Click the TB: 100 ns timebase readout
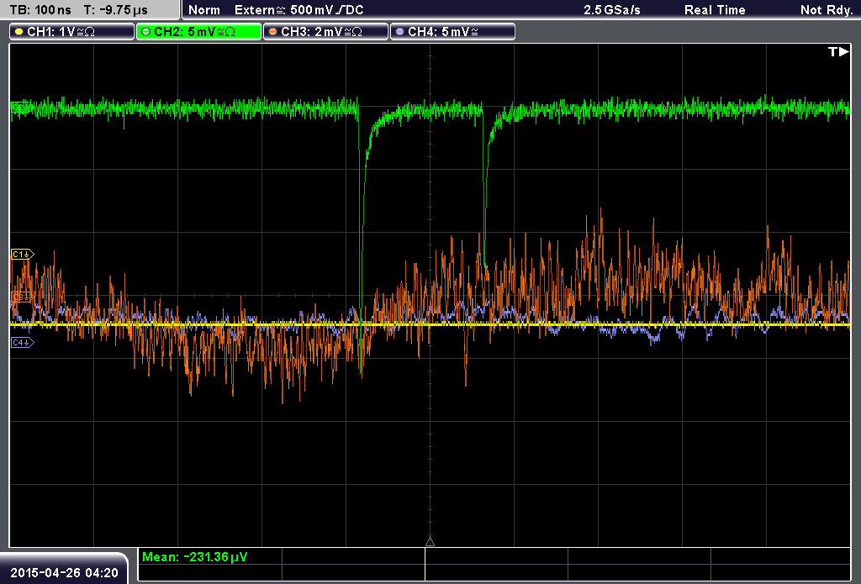The width and height of the screenshot is (861, 584). 40,10
